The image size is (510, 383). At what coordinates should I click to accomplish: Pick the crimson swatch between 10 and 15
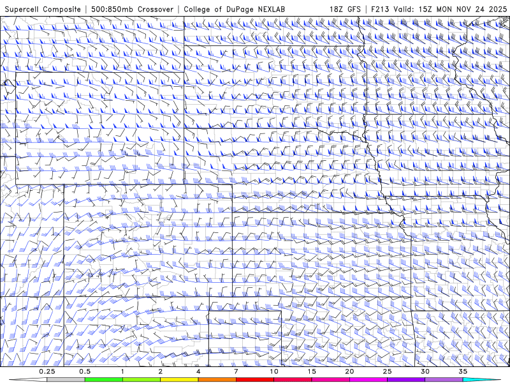(x=293, y=380)
